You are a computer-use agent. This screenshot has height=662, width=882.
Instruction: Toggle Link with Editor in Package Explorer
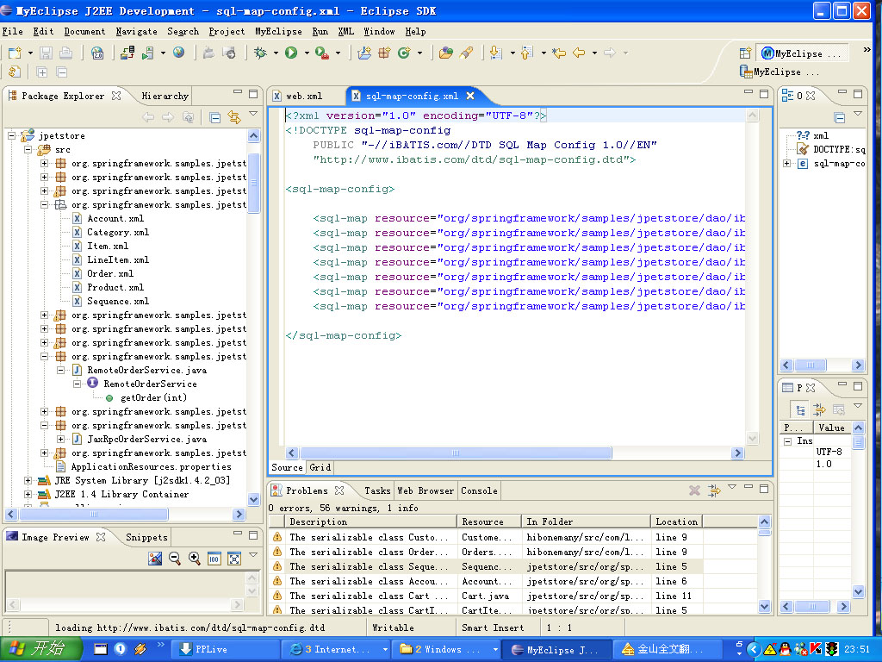tap(234, 117)
